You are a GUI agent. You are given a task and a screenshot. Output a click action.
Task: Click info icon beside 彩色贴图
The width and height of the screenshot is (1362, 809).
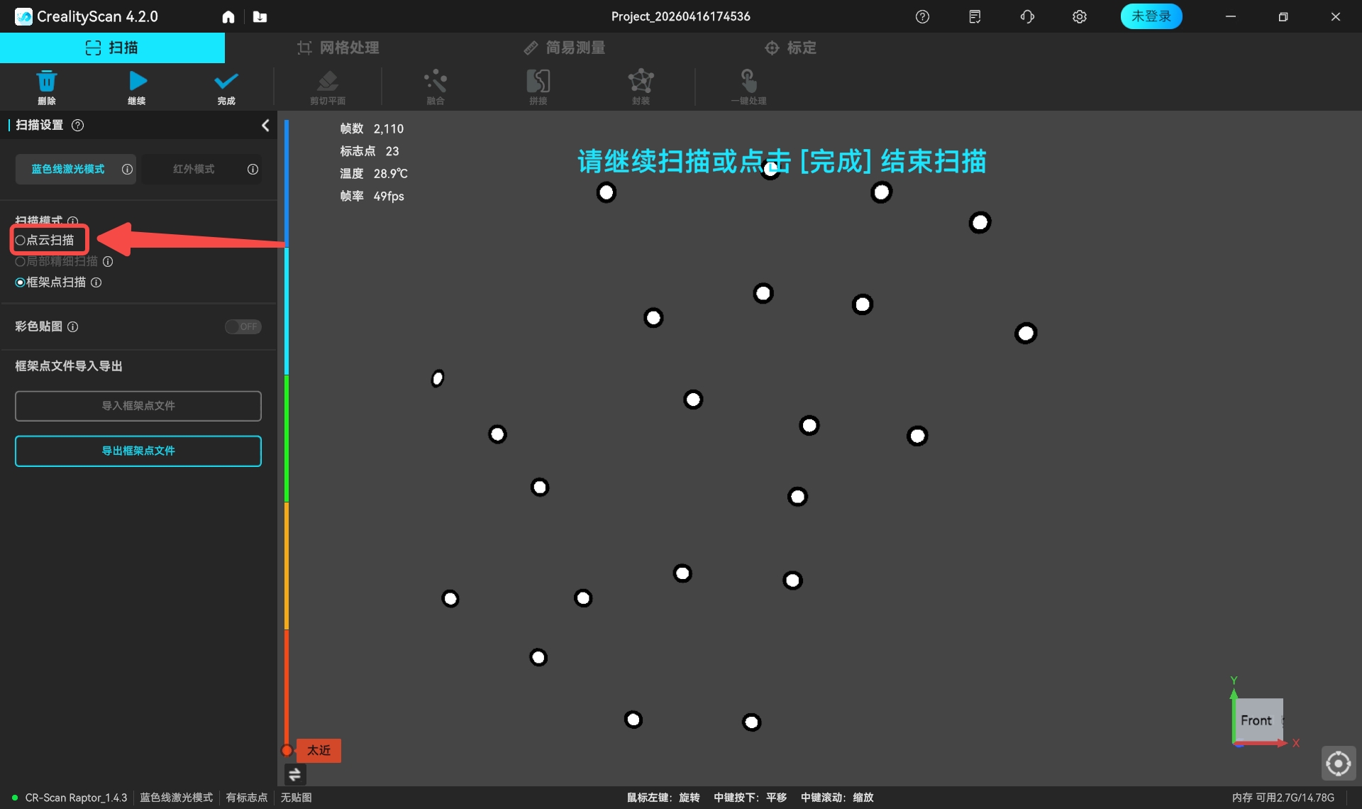coord(72,326)
